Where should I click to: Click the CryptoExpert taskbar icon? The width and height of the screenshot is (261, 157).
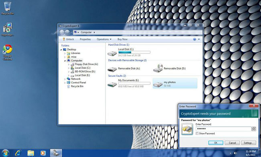56,153
